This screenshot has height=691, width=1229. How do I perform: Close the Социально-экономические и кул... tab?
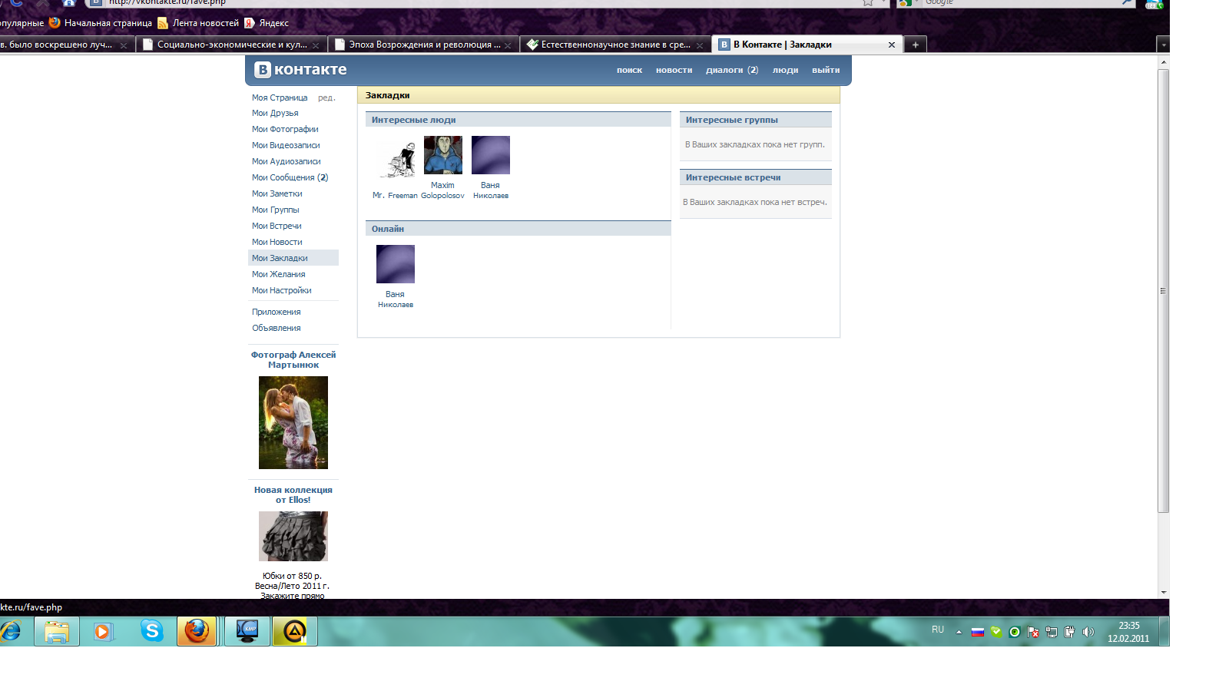pyautogui.click(x=316, y=45)
